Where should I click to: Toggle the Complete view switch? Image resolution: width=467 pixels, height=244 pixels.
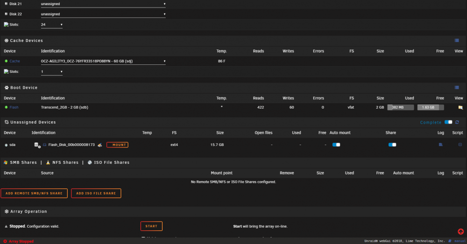coord(448,122)
